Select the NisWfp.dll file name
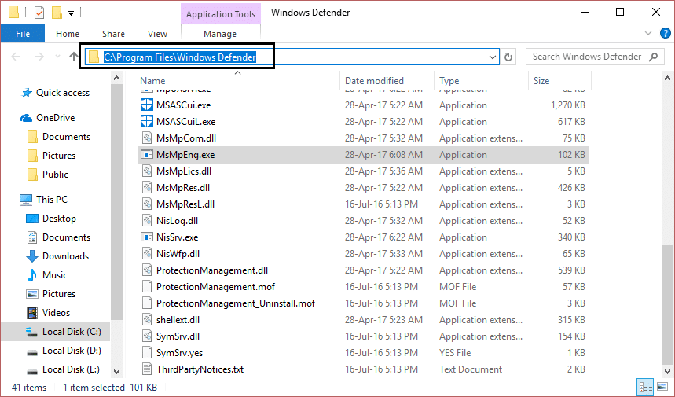675x397 pixels. point(178,254)
